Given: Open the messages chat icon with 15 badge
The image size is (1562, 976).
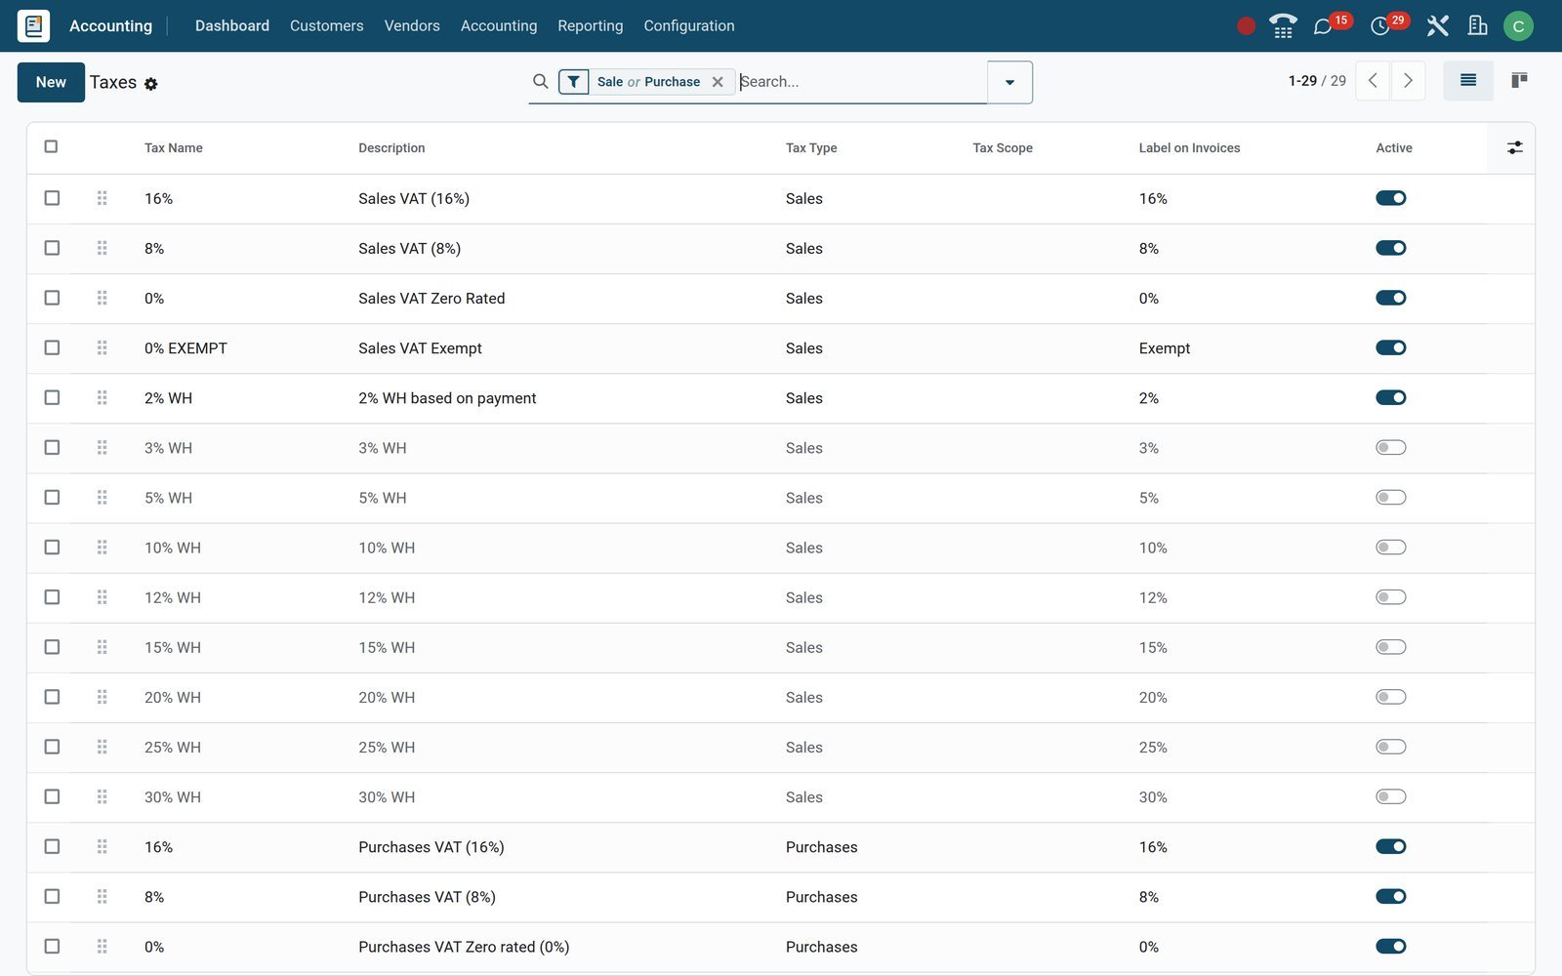Looking at the screenshot, I should 1323,26.
